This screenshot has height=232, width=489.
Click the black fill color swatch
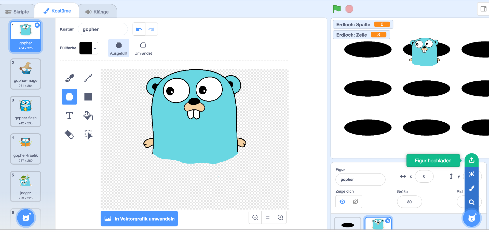pyautogui.click(x=86, y=48)
